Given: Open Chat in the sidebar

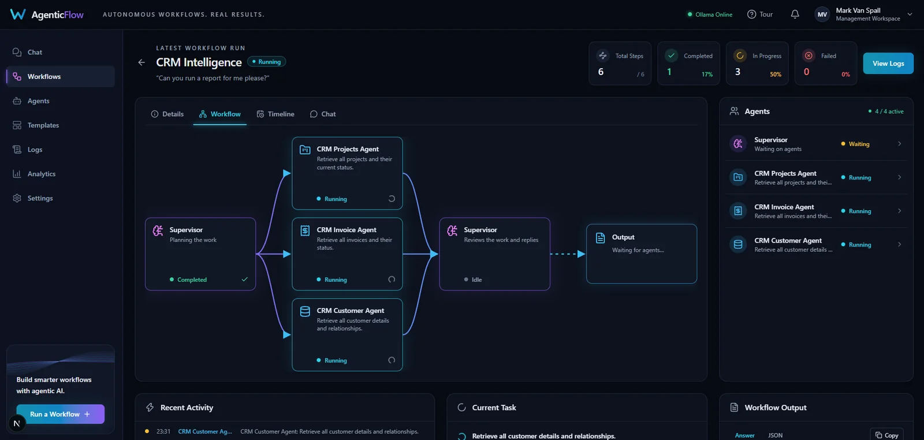Looking at the screenshot, I should (60, 52).
